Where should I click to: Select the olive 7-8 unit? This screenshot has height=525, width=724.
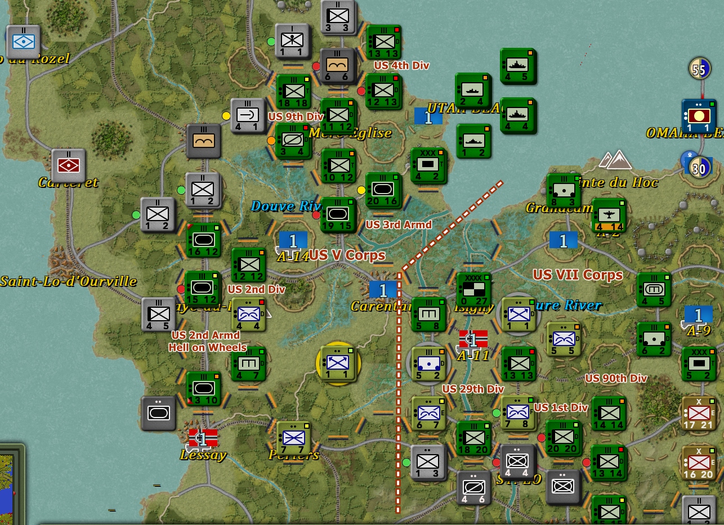(x=518, y=414)
